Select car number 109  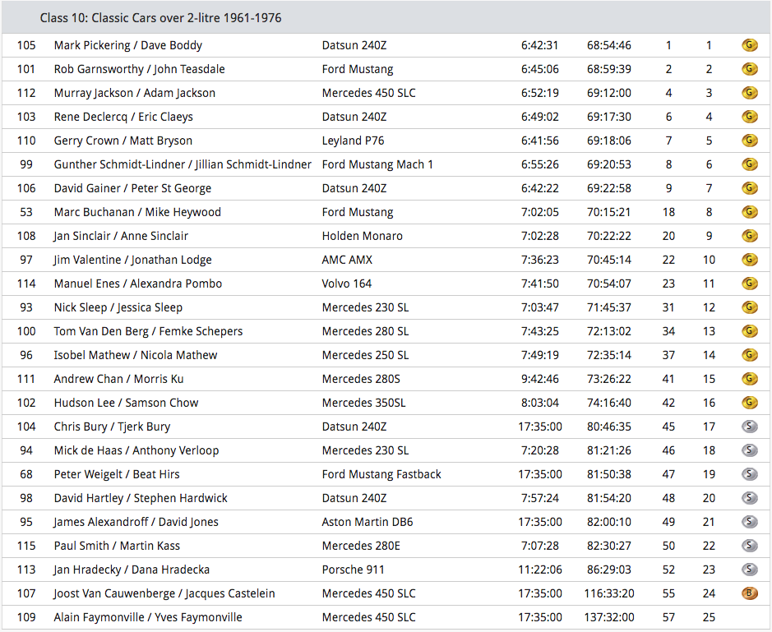[x=26, y=617]
